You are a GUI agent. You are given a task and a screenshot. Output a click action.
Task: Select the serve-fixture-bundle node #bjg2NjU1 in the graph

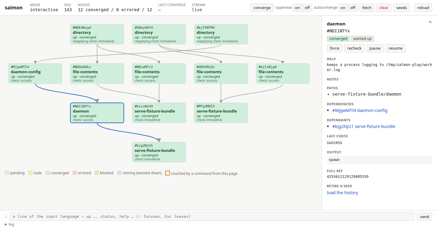click(x=159, y=152)
